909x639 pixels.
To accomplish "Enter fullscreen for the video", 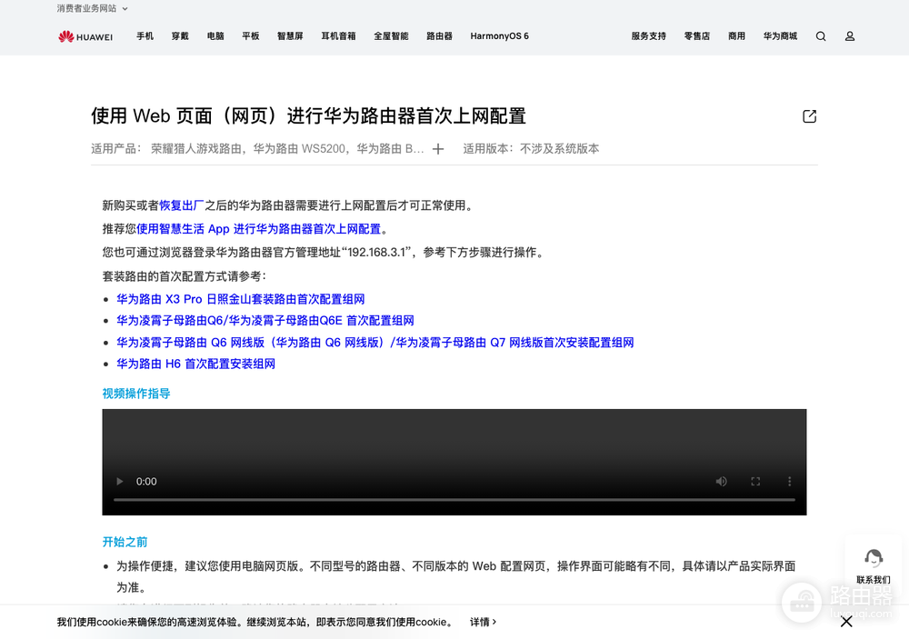I will pos(755,481).
